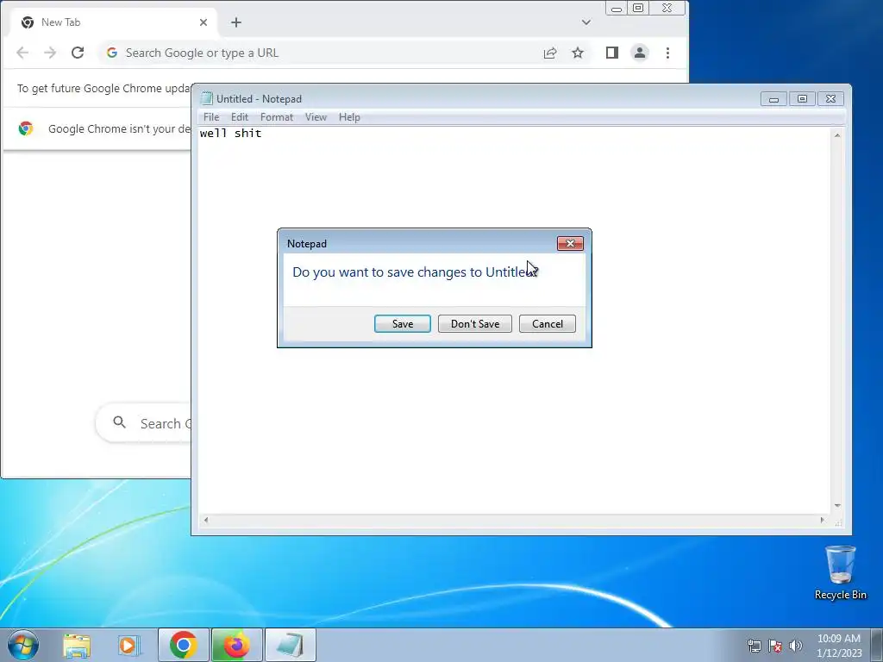This screenshot has height=662, width=883.
Task: Open the Notepad Help menu
Action: (x=349, y=117)
